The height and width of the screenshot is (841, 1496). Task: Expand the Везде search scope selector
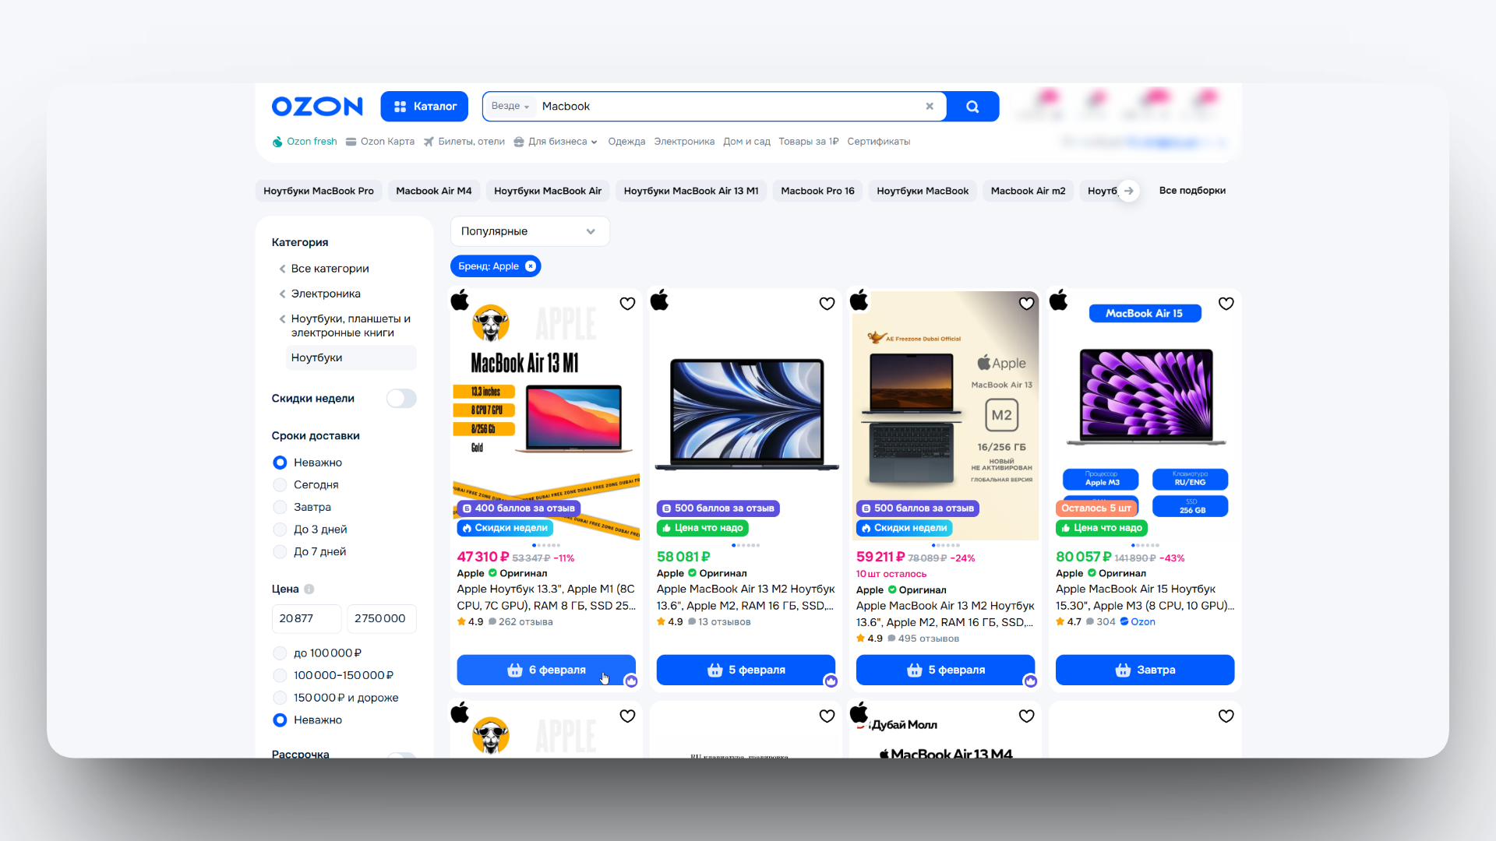pos(510,106)
